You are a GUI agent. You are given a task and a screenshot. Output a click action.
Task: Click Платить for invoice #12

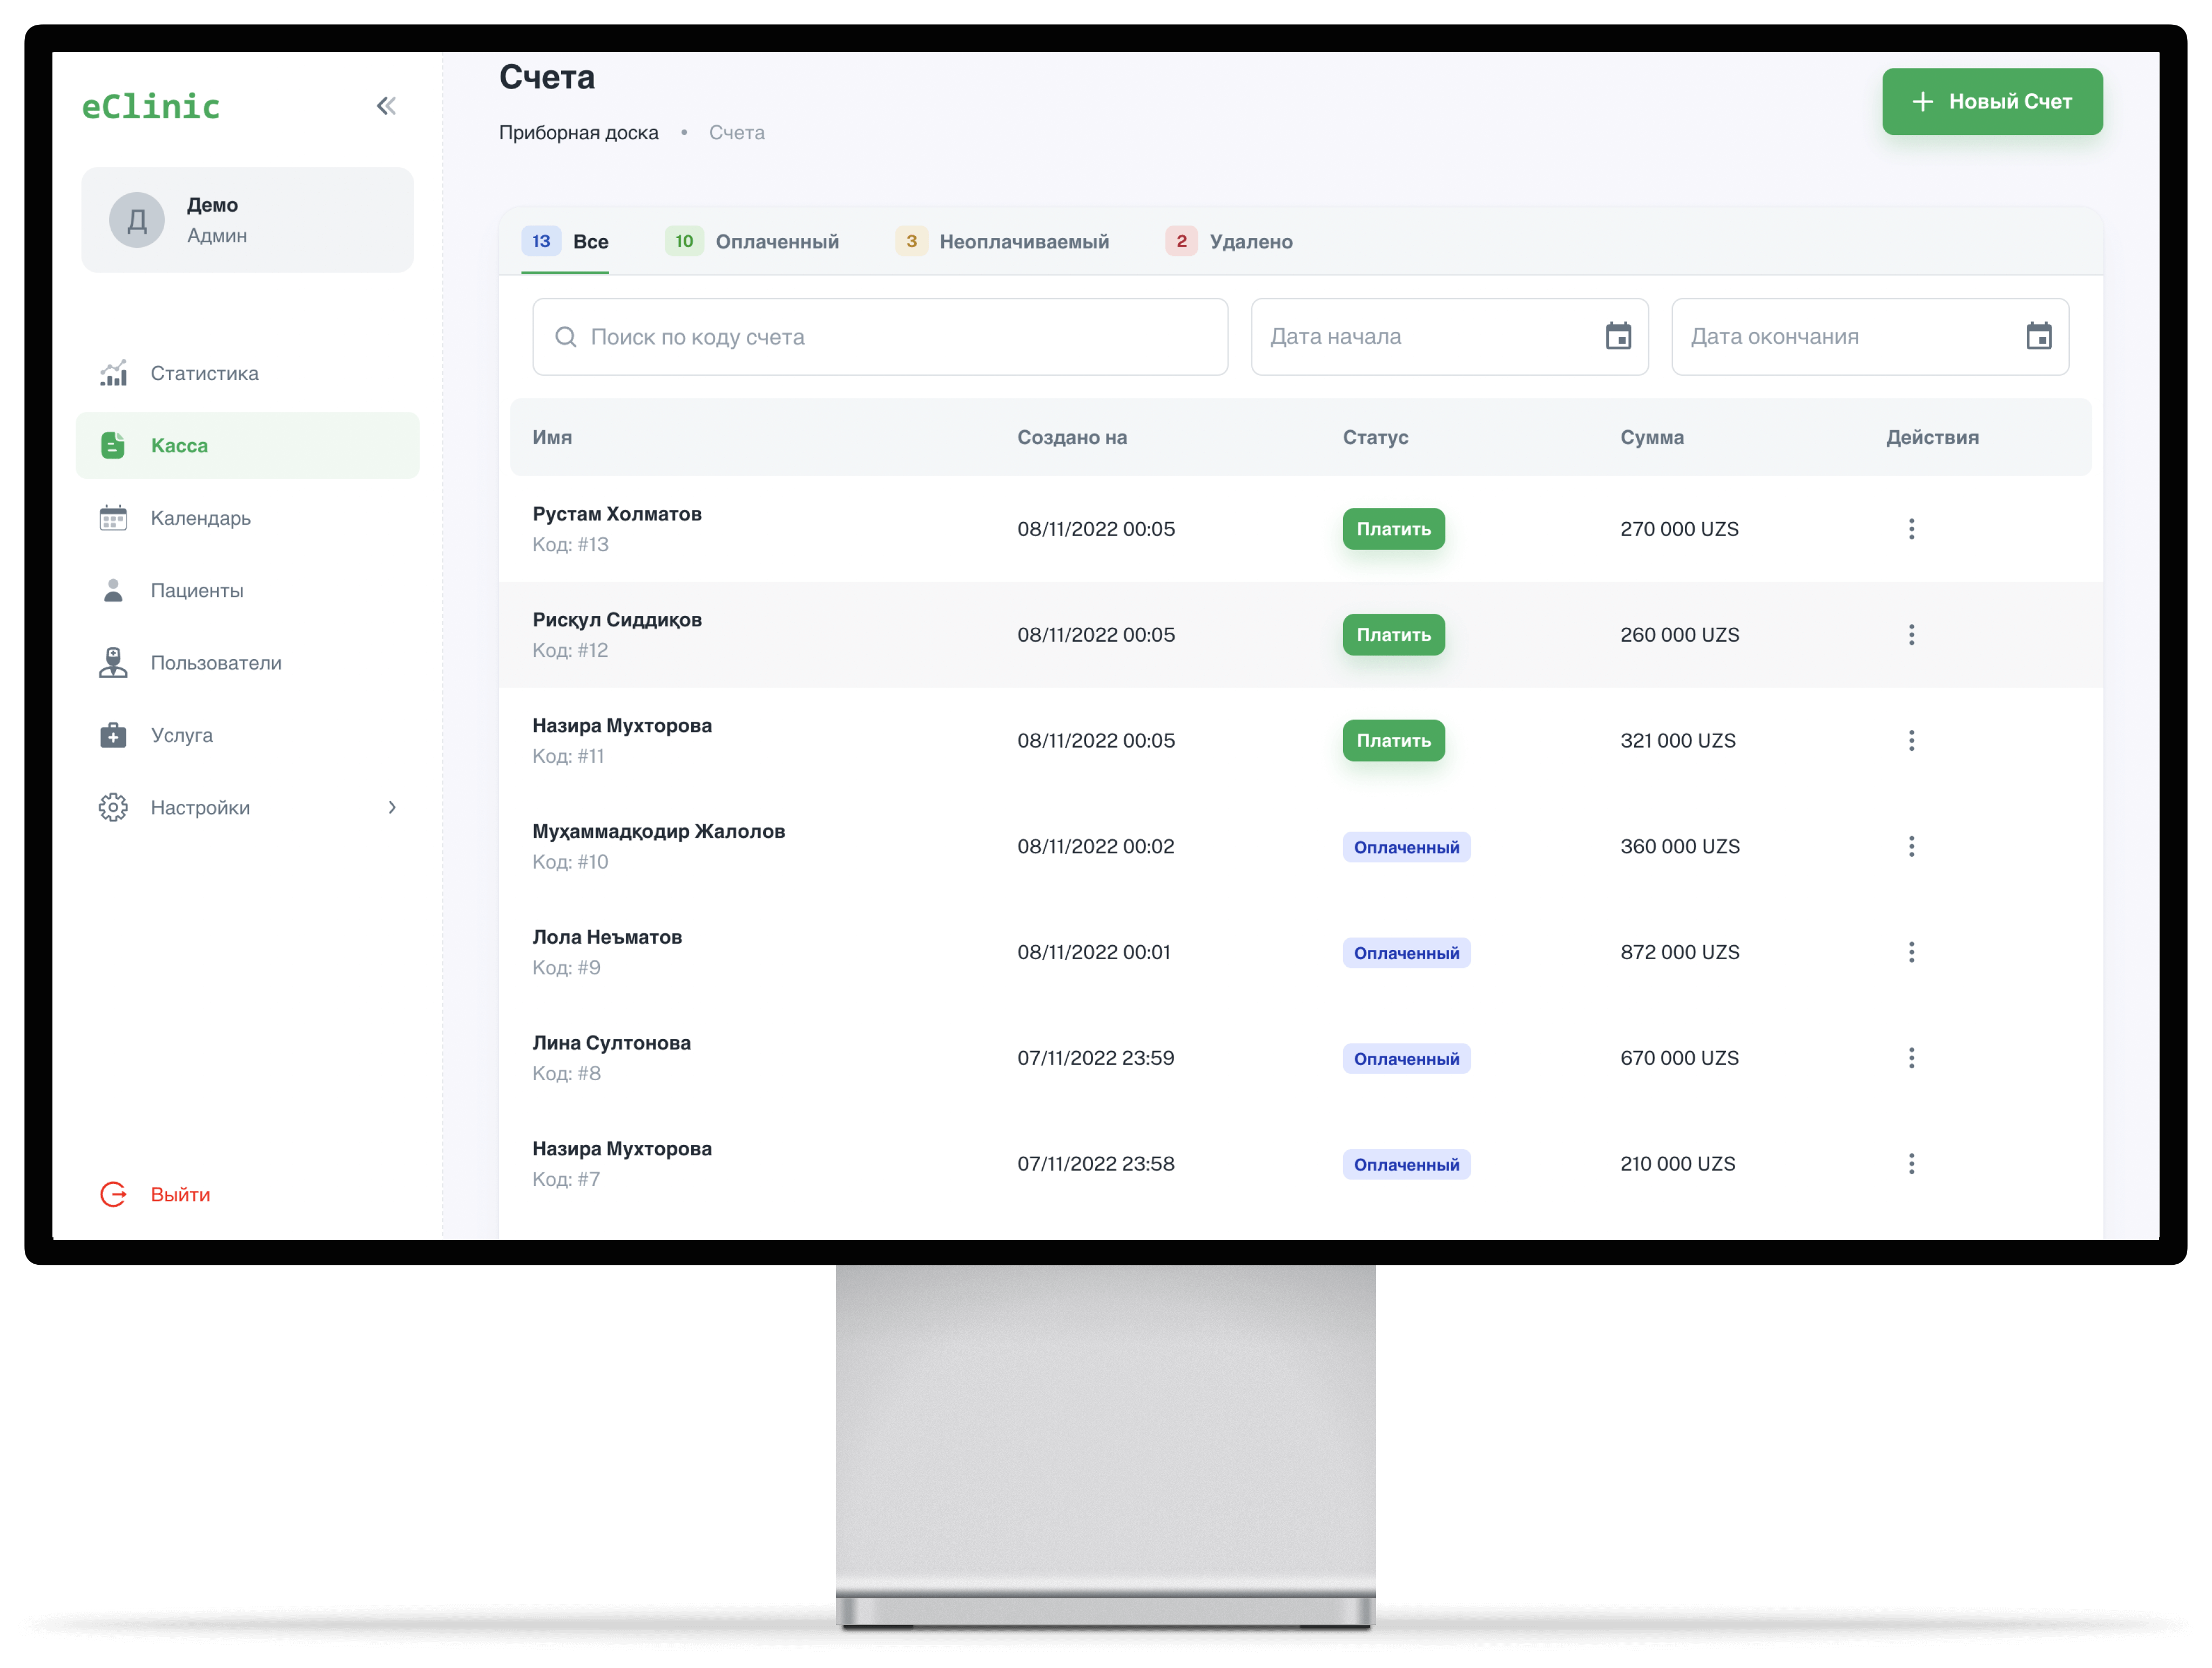tap(1393, 635)
